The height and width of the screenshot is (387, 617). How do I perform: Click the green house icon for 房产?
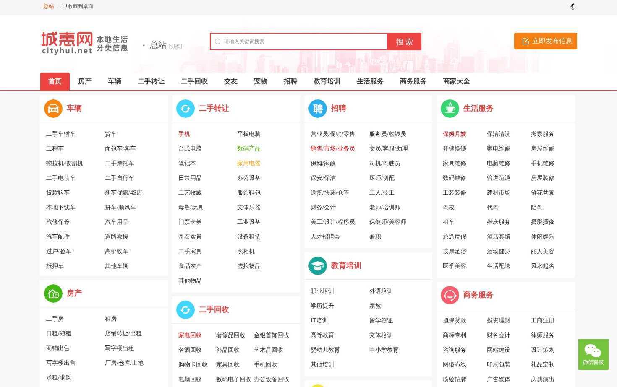click(x=53, y=293)
